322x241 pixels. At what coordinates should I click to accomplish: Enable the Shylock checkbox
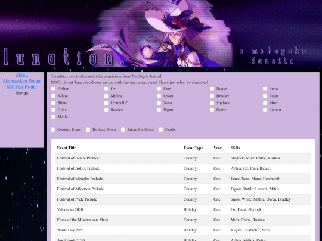(212, 103)
